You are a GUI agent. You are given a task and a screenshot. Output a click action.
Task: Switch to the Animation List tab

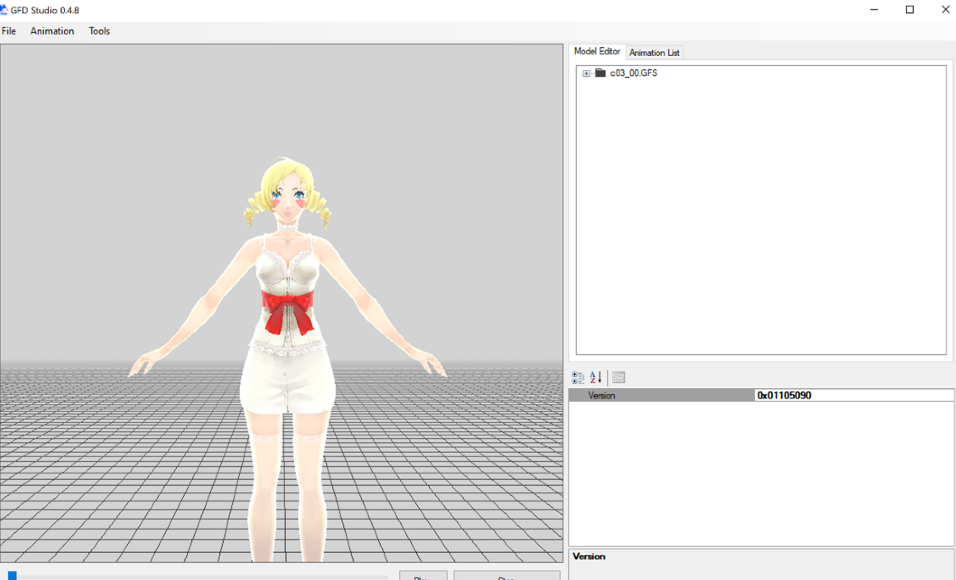[x=654, y=52]
